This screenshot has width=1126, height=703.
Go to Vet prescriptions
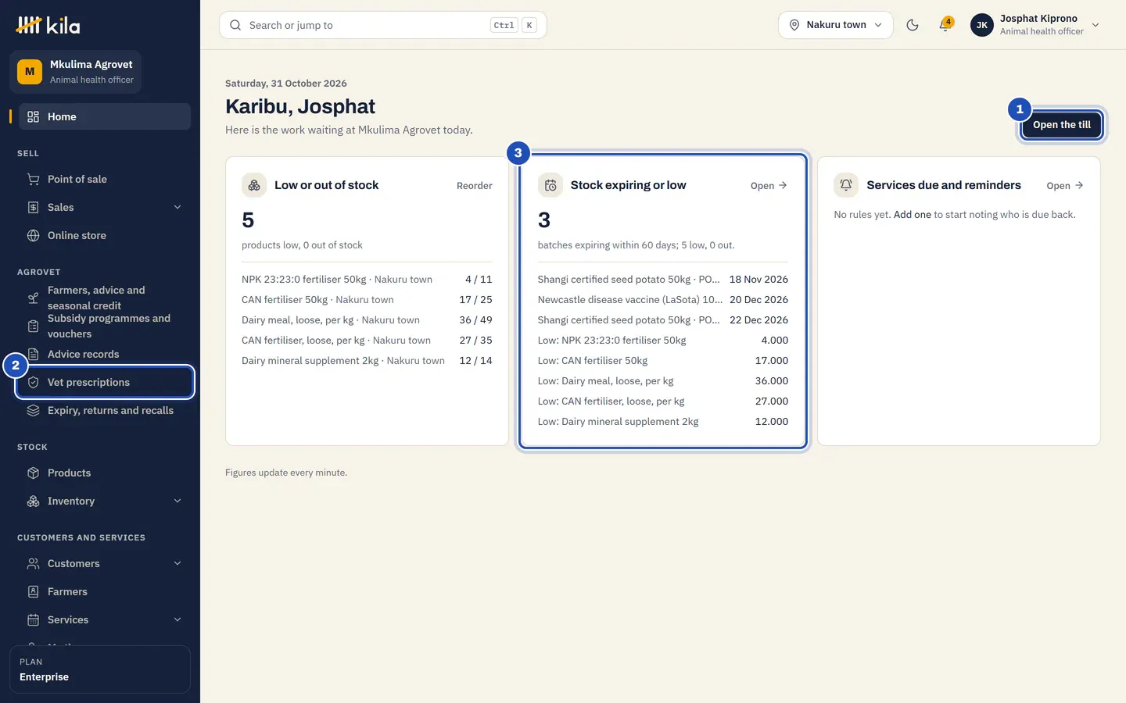pos(105,382)
